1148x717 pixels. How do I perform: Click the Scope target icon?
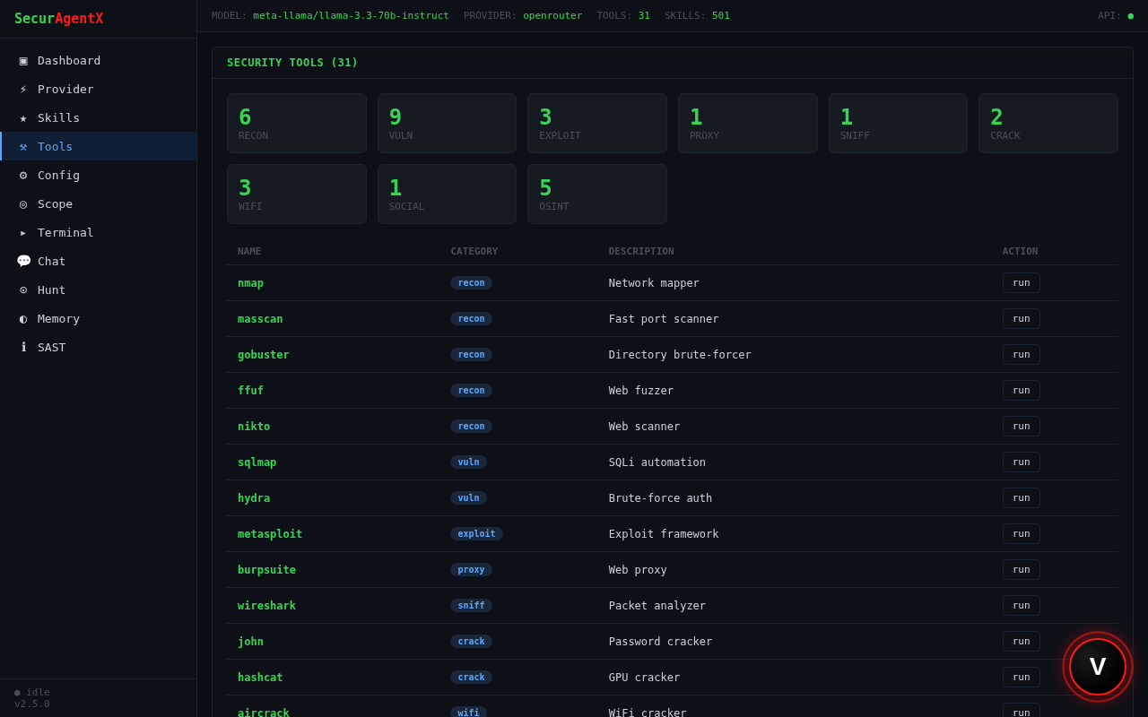point(23,203)
